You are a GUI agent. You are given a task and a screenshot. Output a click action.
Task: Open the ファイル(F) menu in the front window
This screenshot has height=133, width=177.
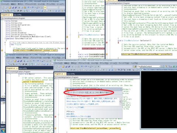point(58,63)
